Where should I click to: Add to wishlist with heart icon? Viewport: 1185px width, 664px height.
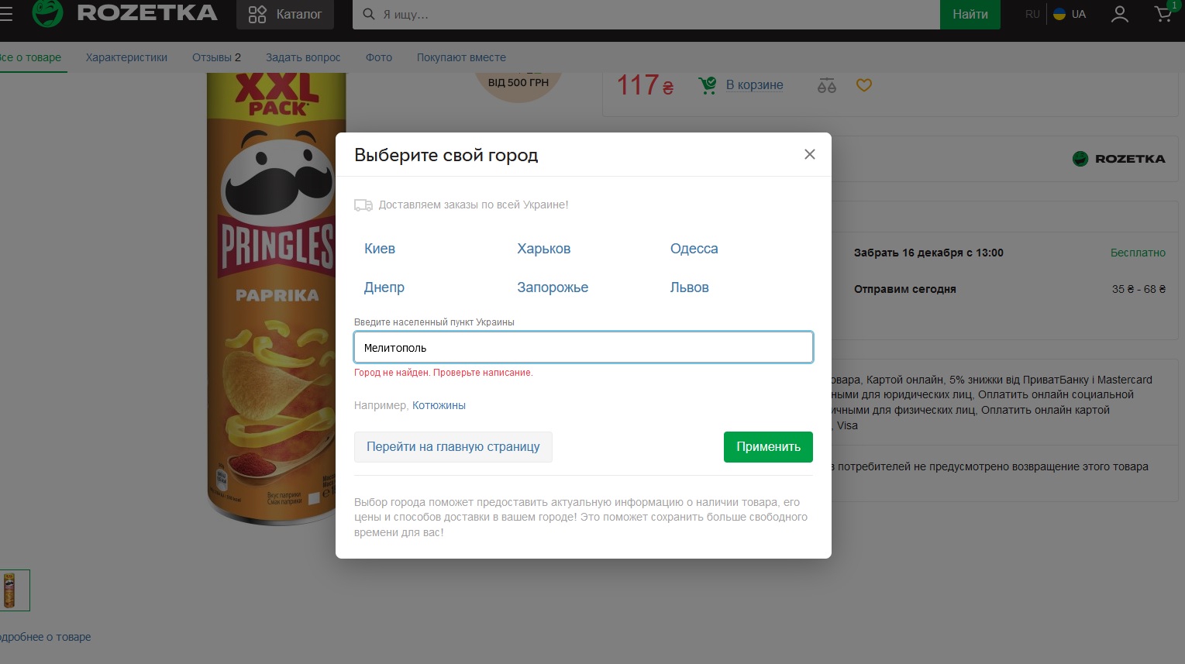(x=864, y=85)
